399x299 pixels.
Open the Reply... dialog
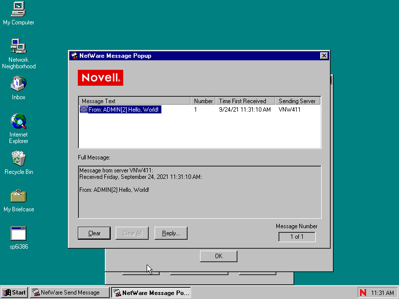(x=171, y=233)
